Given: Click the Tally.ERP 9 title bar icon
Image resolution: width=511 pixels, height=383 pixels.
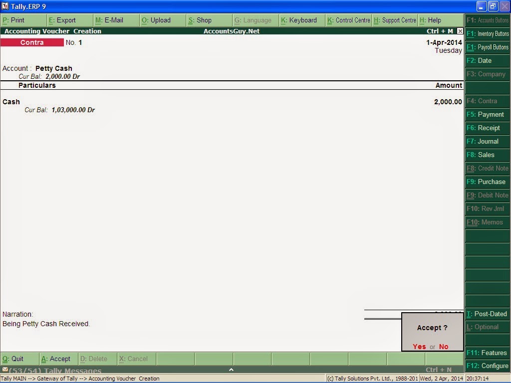Looking at the screenshot, I should click(x=5, y=6).
